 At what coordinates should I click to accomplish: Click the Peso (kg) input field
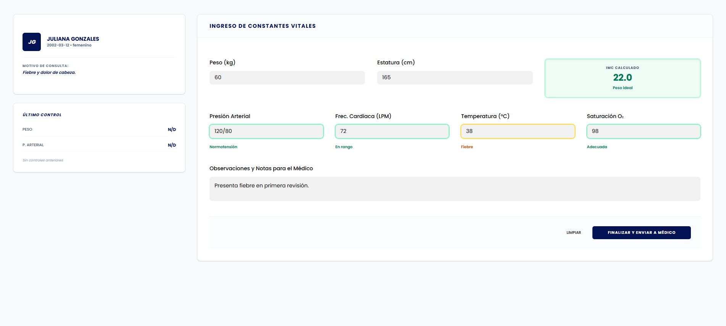click(x=287, y=78)
